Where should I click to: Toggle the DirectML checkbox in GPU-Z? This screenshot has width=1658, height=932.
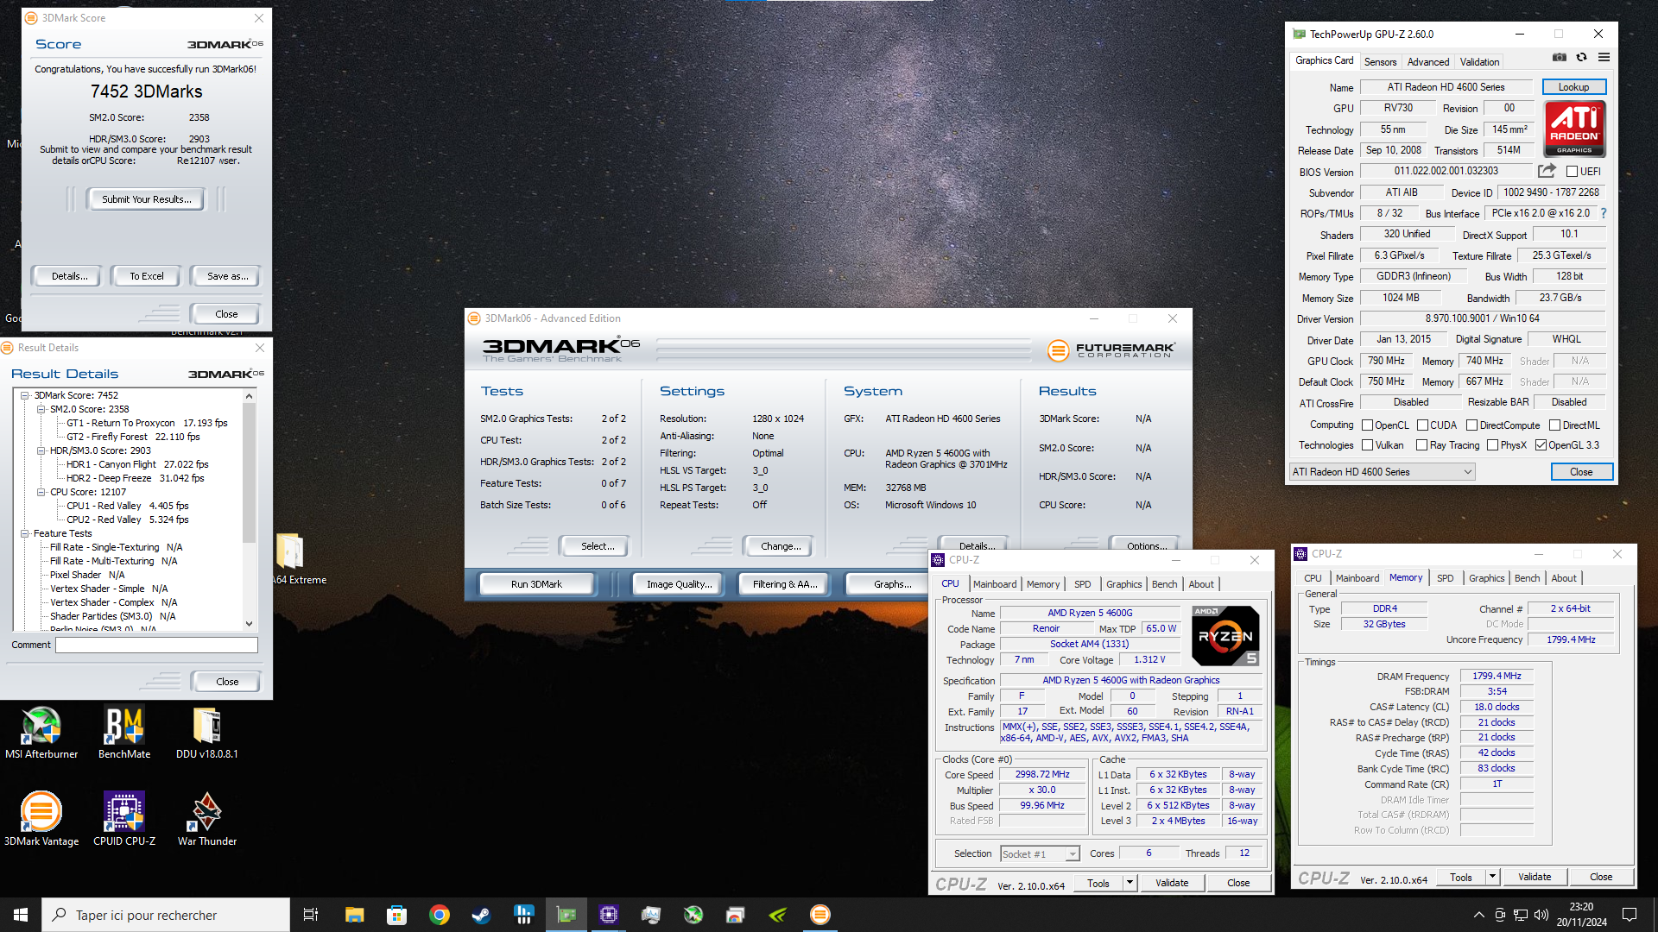(x=1554, y=425)
